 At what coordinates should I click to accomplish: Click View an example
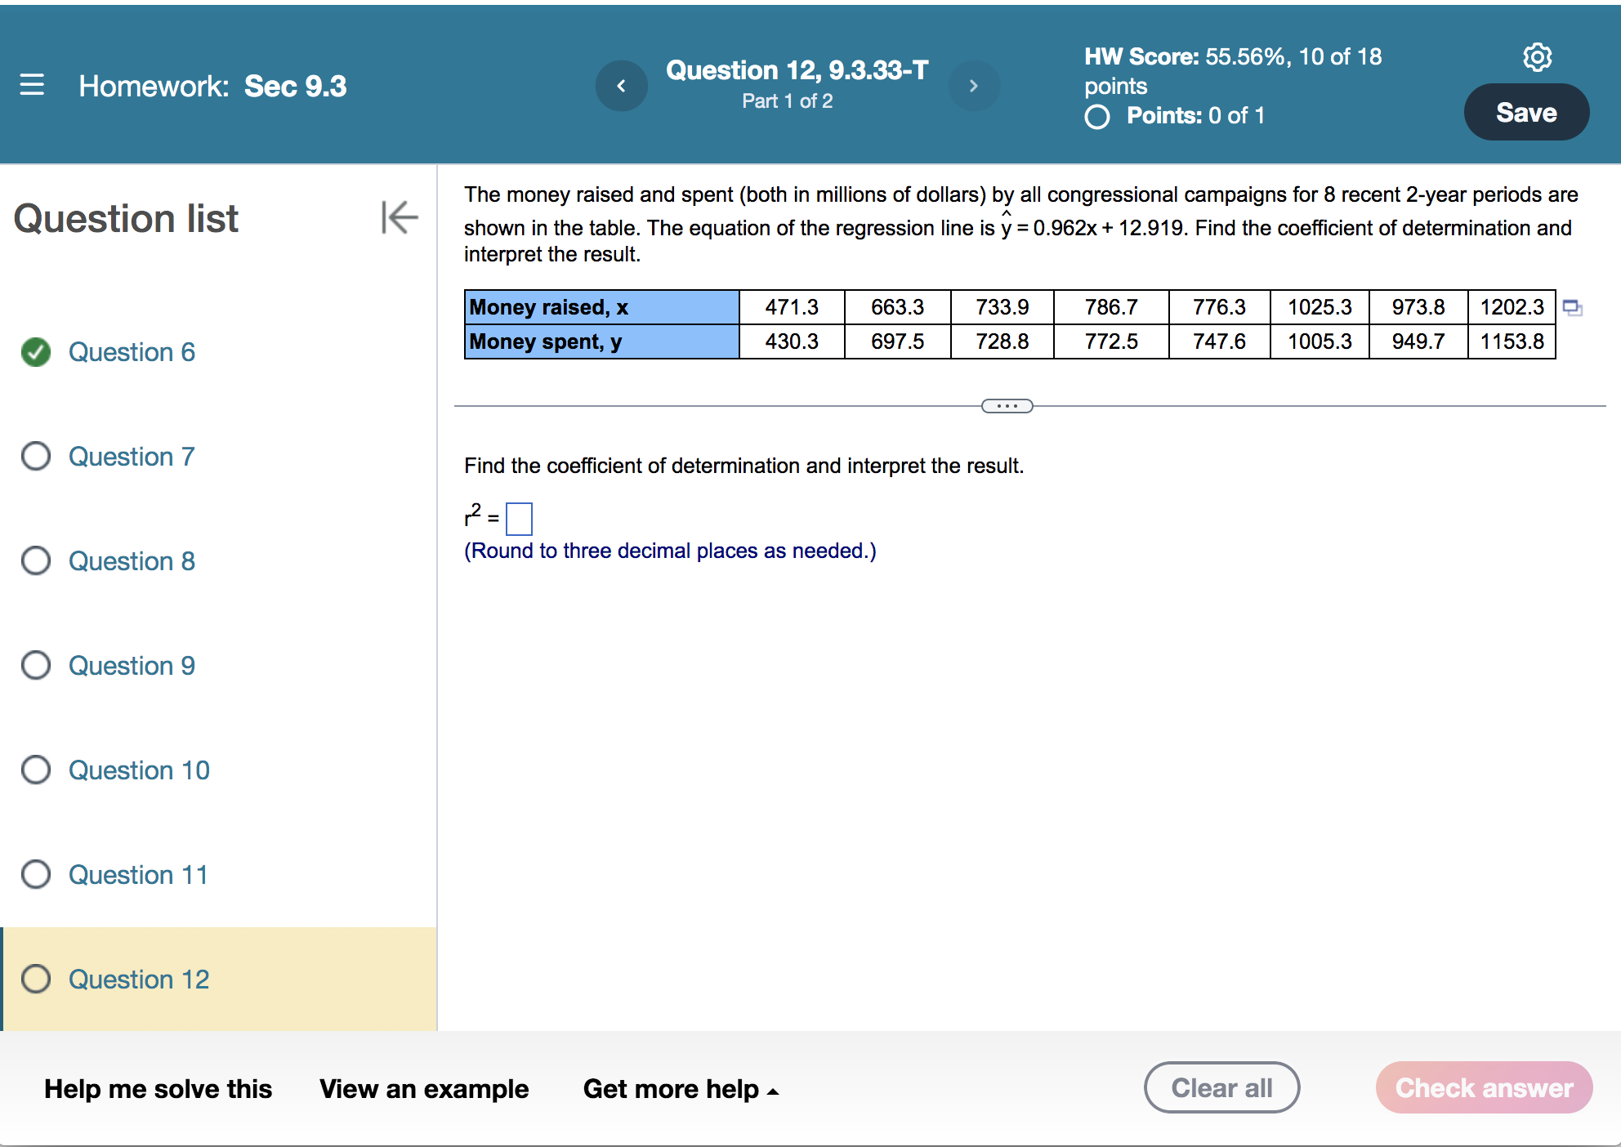click(424, 1089)
